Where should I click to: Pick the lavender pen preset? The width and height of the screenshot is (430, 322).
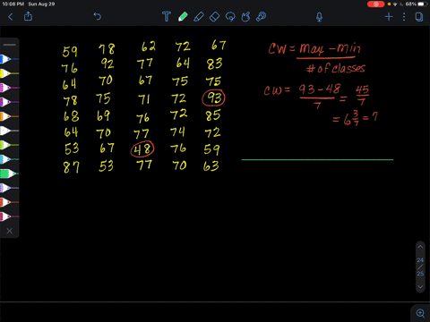9,188
